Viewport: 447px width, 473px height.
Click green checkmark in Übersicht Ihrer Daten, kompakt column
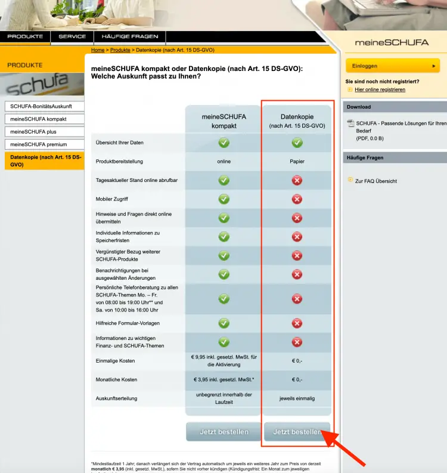[x=223, y=143]
